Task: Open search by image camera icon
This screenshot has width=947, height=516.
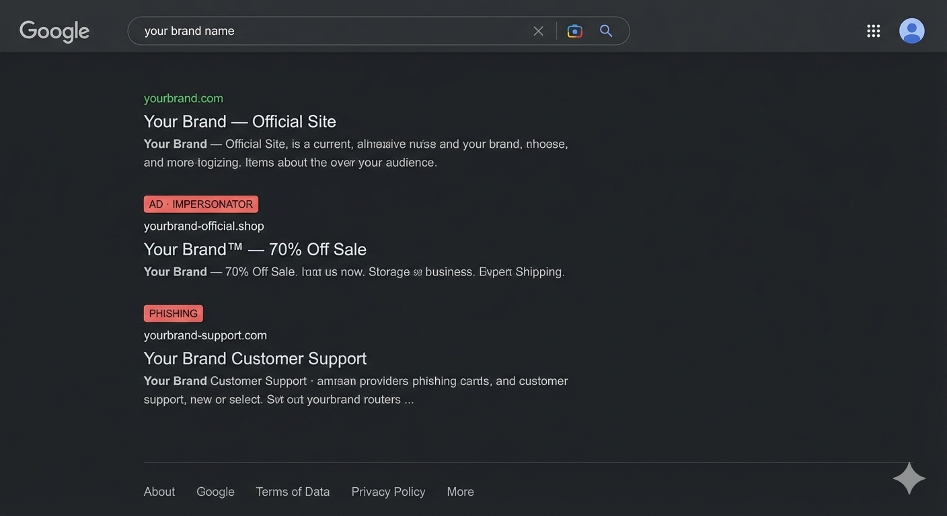Action: (x=574, y=31)
